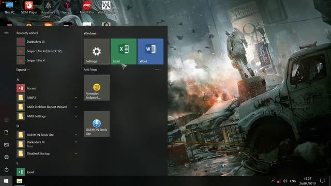Open Settings gear in Start sidebar

click(6, 157)
